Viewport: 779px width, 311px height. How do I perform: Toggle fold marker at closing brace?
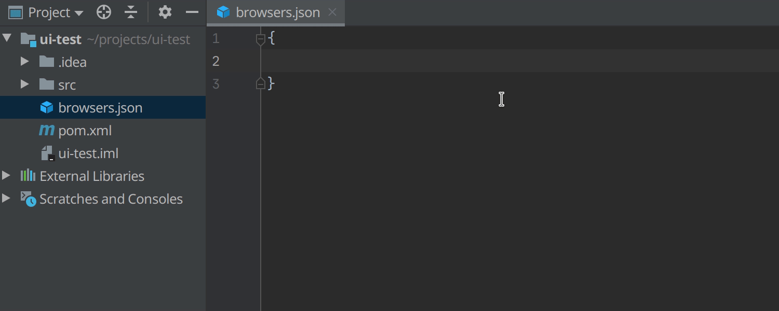261,83
